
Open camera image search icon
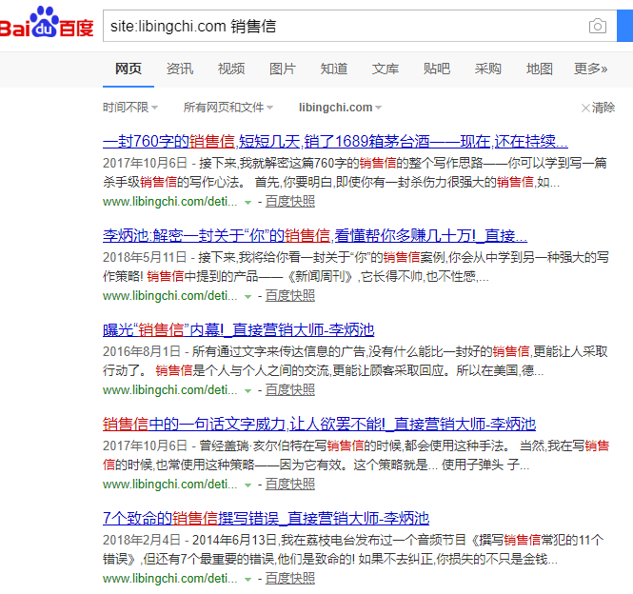tap(598, 27)
